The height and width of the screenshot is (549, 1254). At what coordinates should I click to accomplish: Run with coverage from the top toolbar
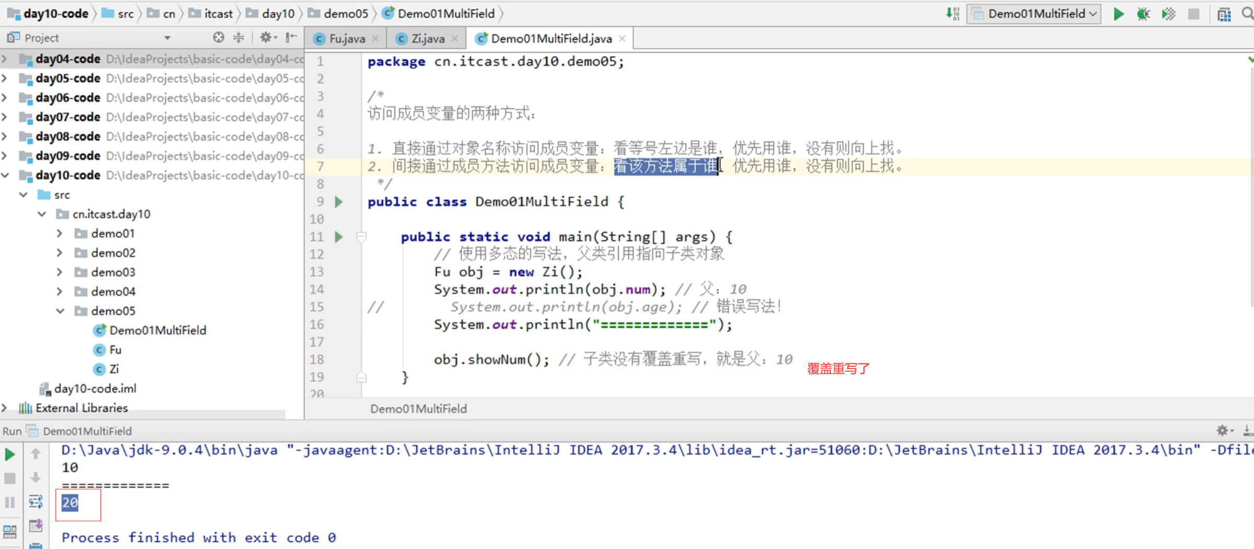coord(1168,14)
